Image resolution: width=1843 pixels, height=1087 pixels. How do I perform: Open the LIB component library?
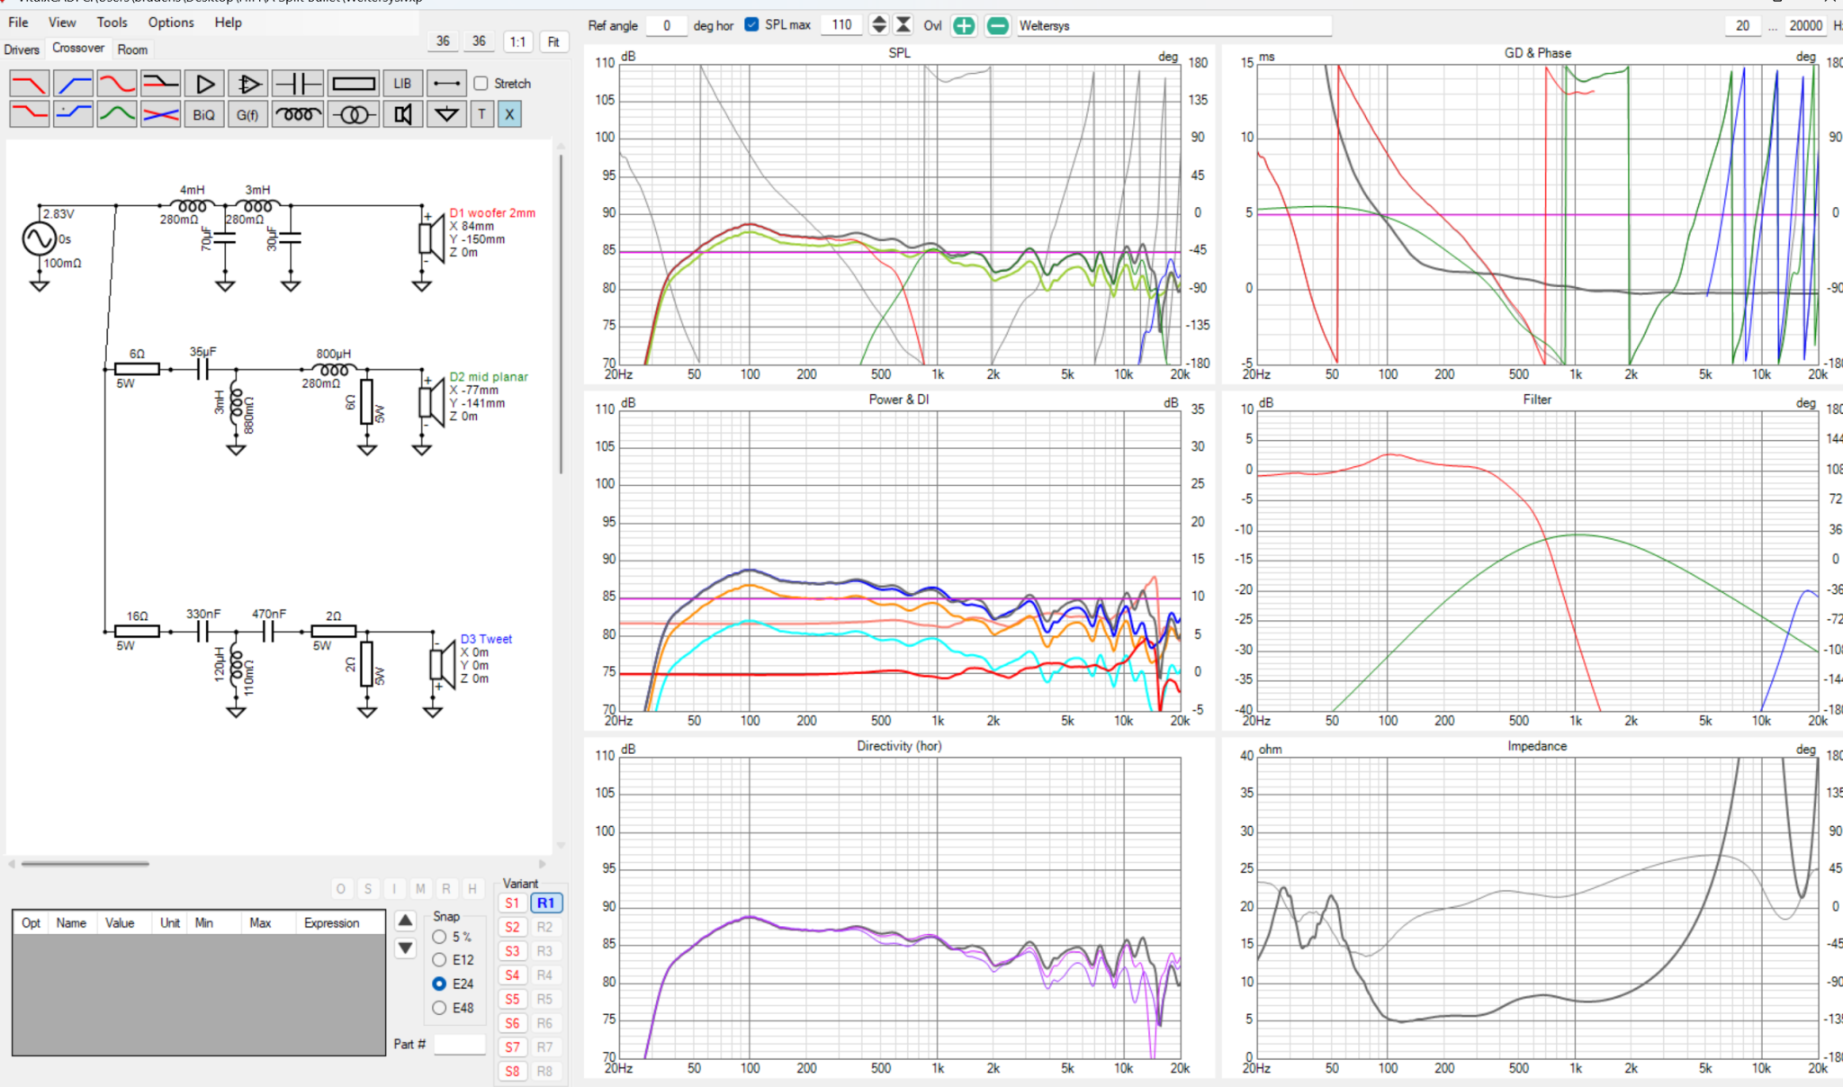(x=402, y=84)
